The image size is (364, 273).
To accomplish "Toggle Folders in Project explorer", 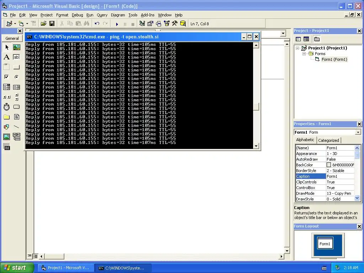I will 317,39.
